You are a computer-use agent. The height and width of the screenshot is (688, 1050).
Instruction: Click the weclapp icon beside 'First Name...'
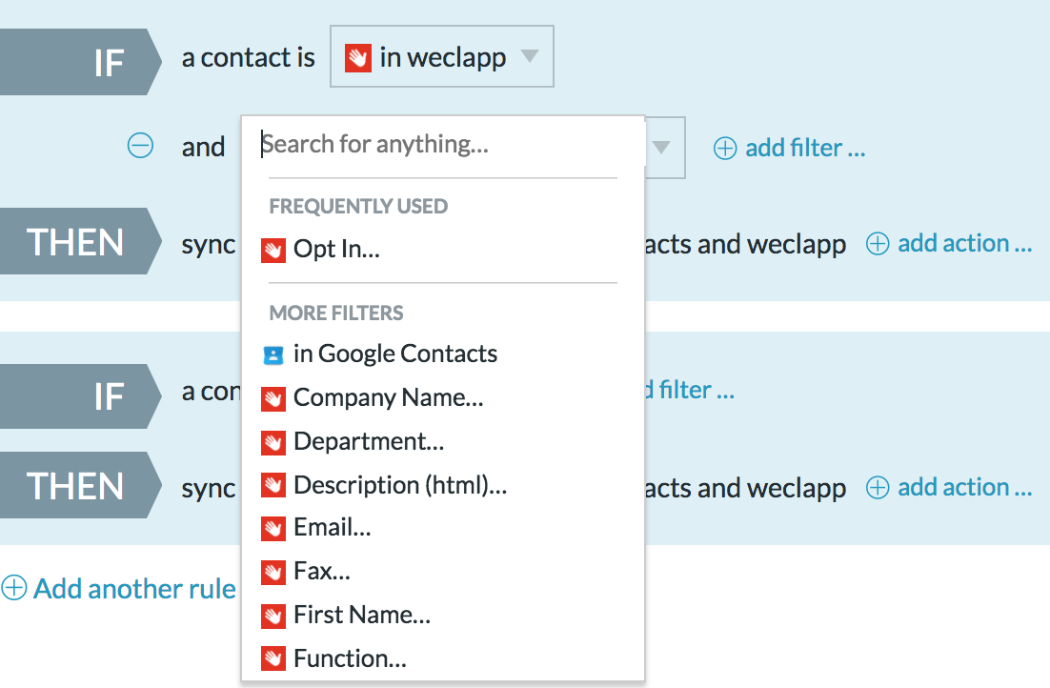(273, 617)
